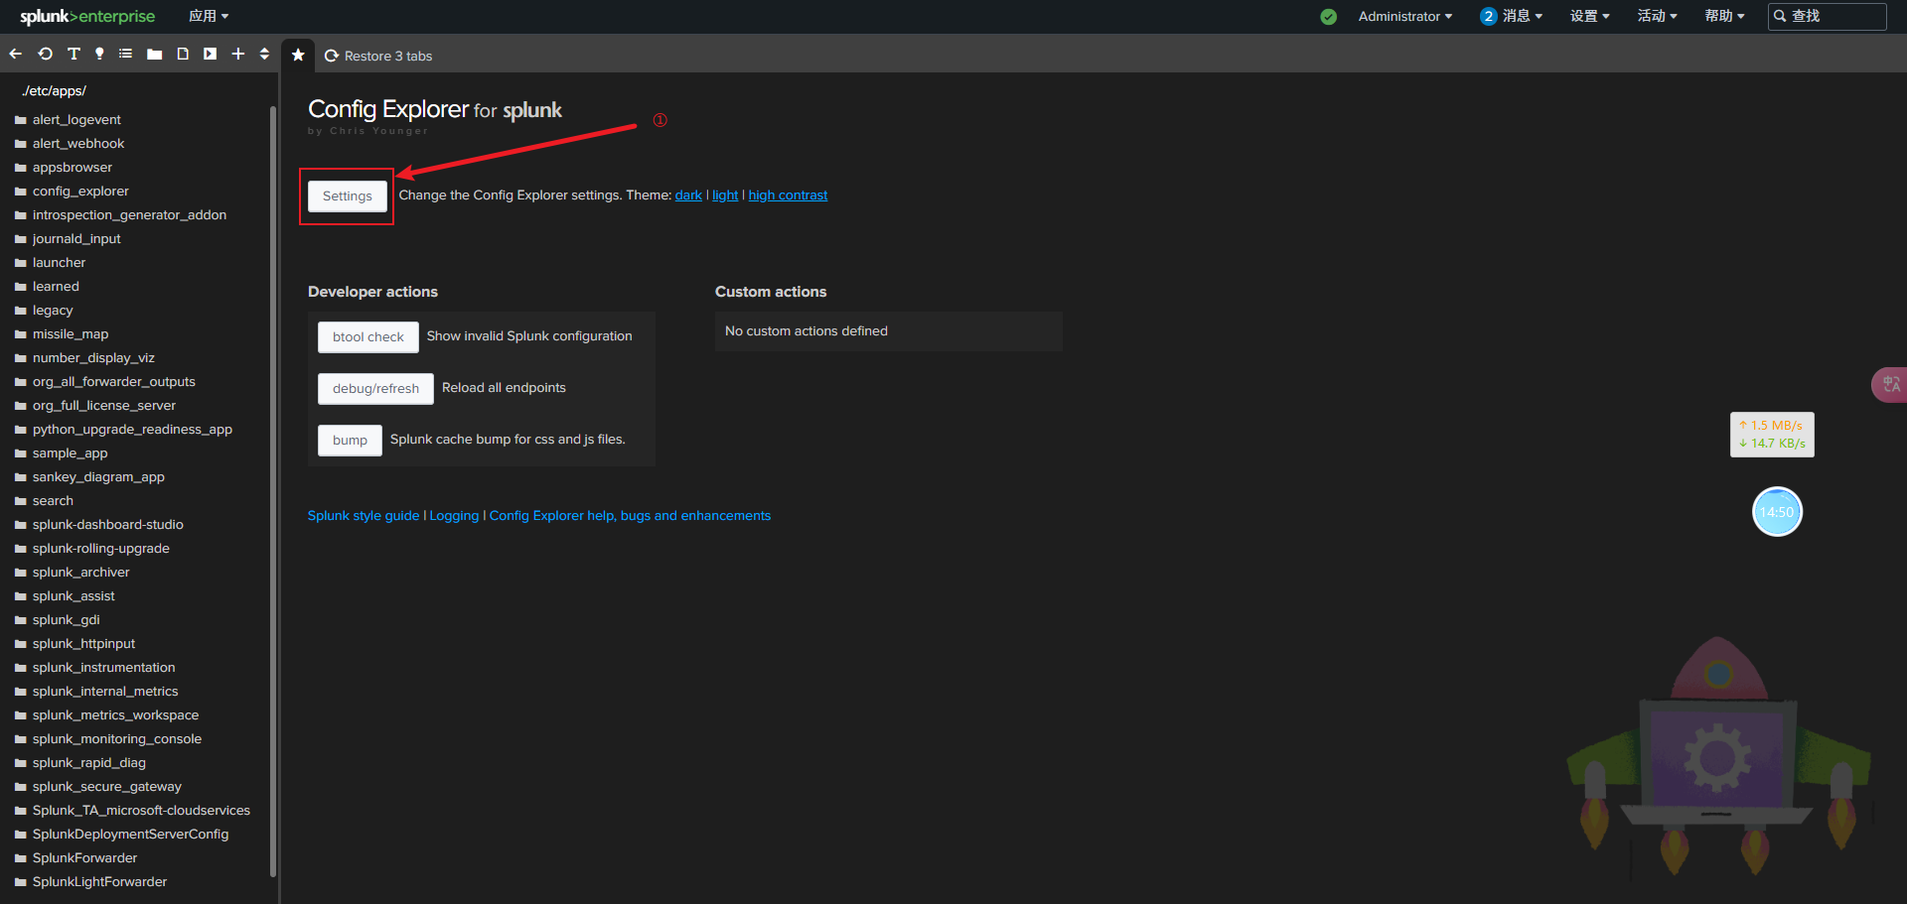
Task: Click the folder icon beside sample_app
Action: 21,453
